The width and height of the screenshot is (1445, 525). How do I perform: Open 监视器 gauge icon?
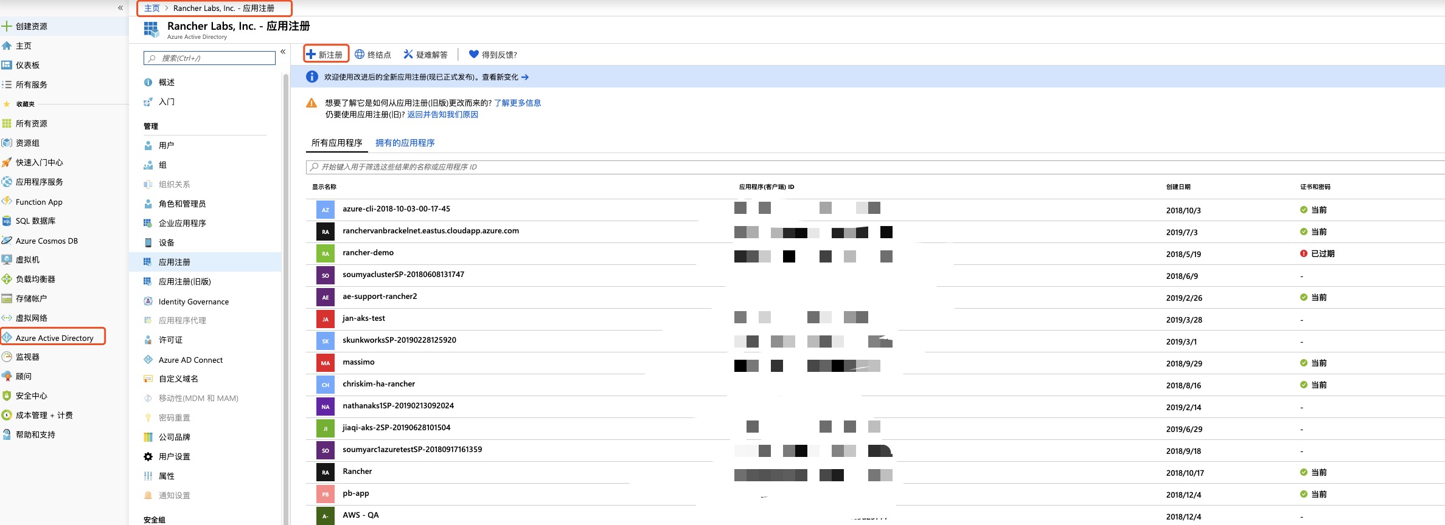[7, 357]
